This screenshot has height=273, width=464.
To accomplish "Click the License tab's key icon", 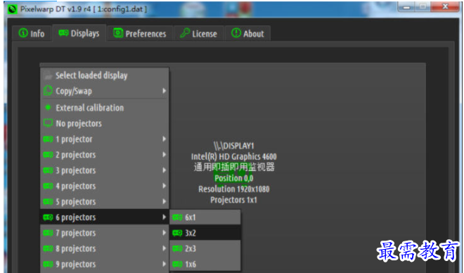I will [x=185, y=33].
